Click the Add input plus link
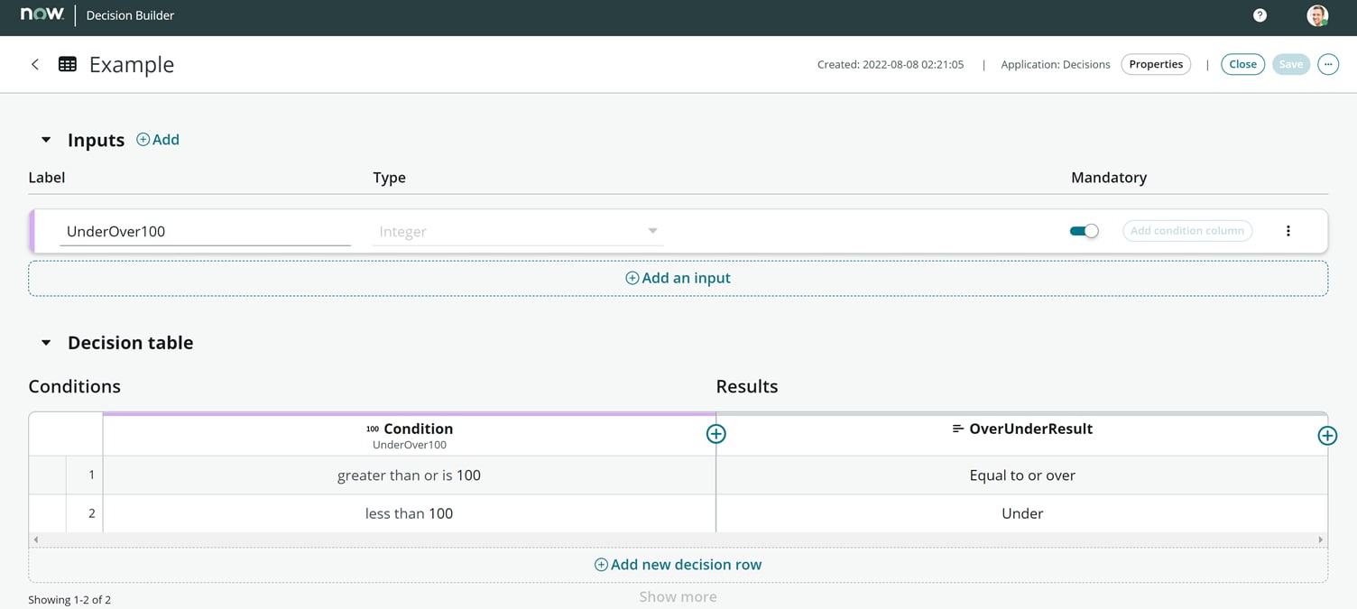The height and width of the screenshot is (609, 1357). click(158, 139)
